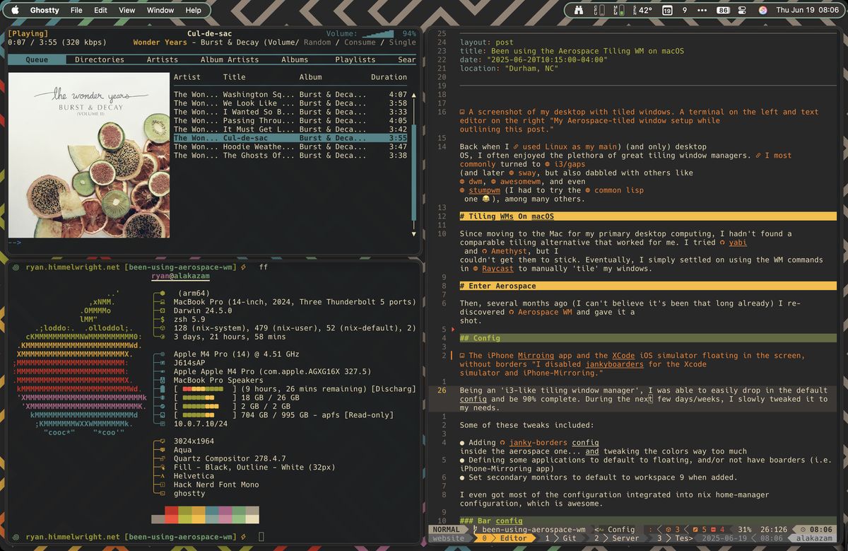Select the track The Ghosts Of...

[290, 156]
